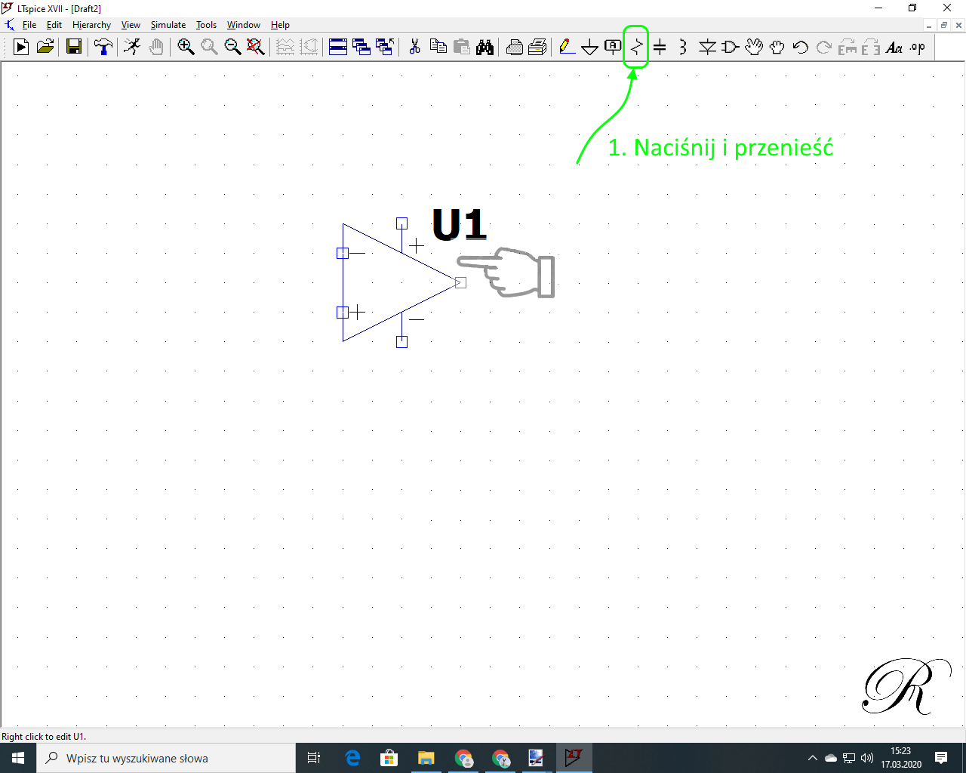Select the Drag closed hand tool
This screenshot has width=966, height=773.
[777, 48]
